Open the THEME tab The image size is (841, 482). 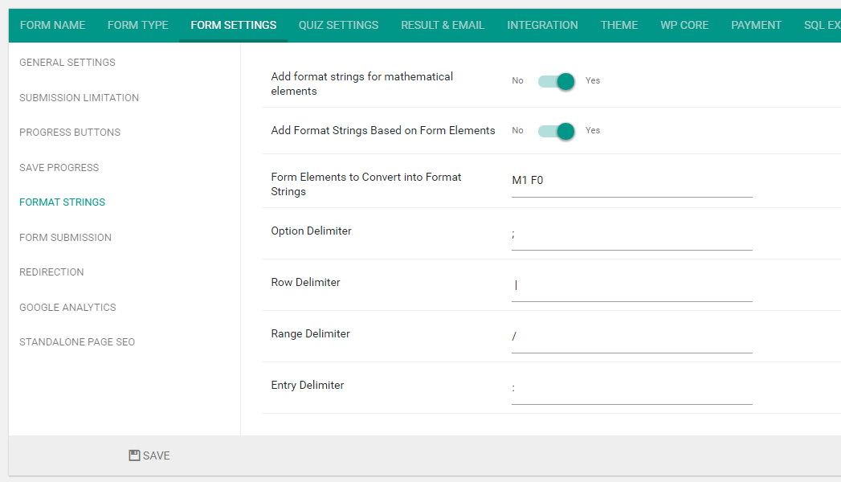pos(619,25)
